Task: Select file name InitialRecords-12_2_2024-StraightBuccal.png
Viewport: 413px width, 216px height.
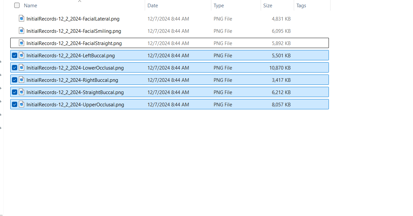Action: [x=75, y=92]
